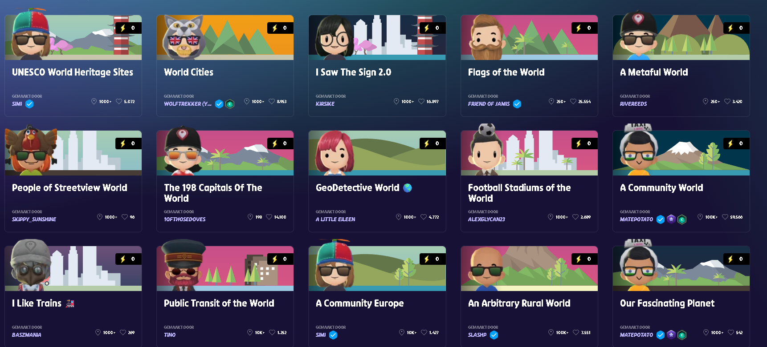The width and height of the screenshot is (767, 347).
Task: Click location pin icon on UNESCO World Heritage Sites
Action: pyautogui.click(x=94, y=101)
